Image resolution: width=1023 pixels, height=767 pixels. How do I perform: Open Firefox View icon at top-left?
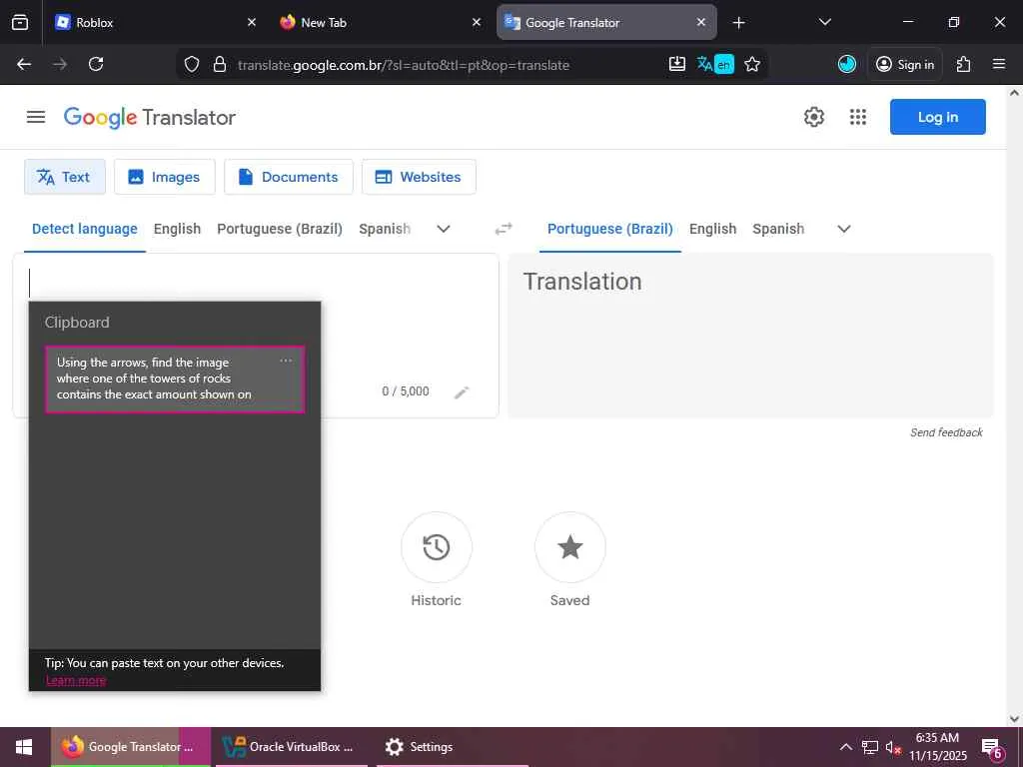tap(20, 22)
